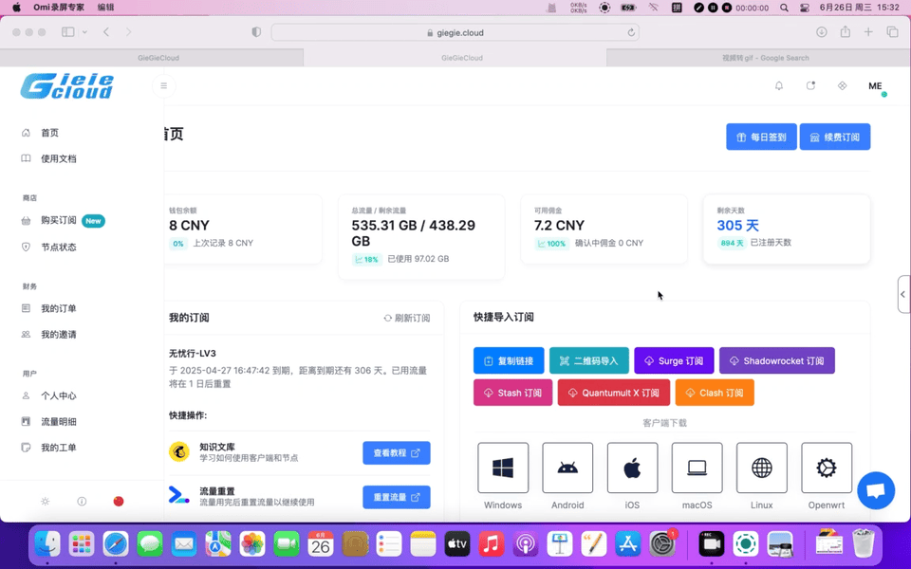Screen dimensions: 911x569
Task: View 我的订单 orders page
Action: 58,308
